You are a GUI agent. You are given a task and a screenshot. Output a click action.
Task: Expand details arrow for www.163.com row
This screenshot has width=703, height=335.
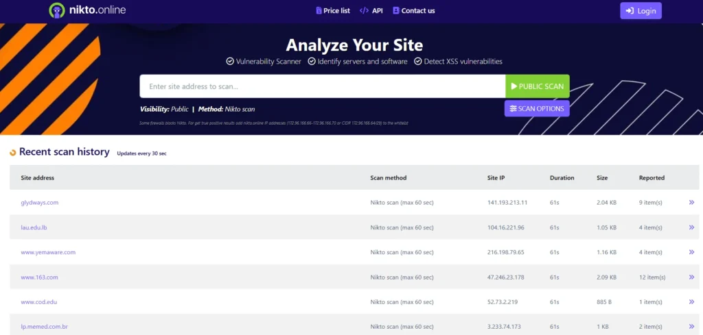[x=691, y=277]
